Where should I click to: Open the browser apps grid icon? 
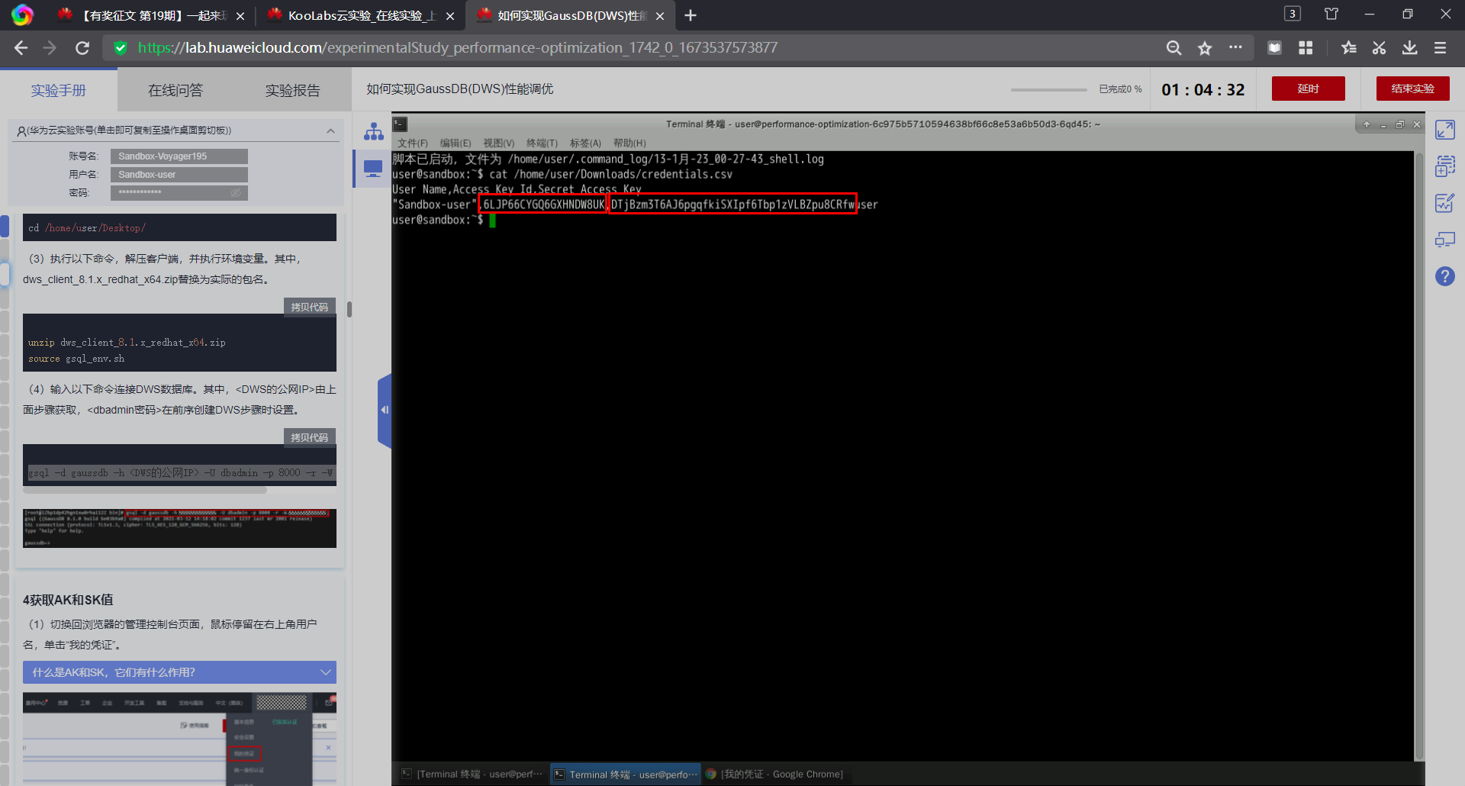tap(1306, 48)
